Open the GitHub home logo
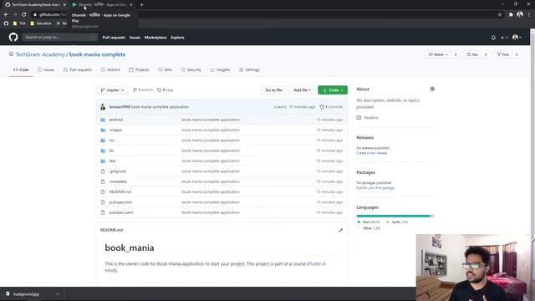This screenshot has height=301, width=535. click(x=13, y=37)
